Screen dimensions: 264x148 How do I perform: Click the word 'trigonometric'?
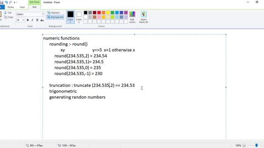pyautogui.click(x=63, y=91)
